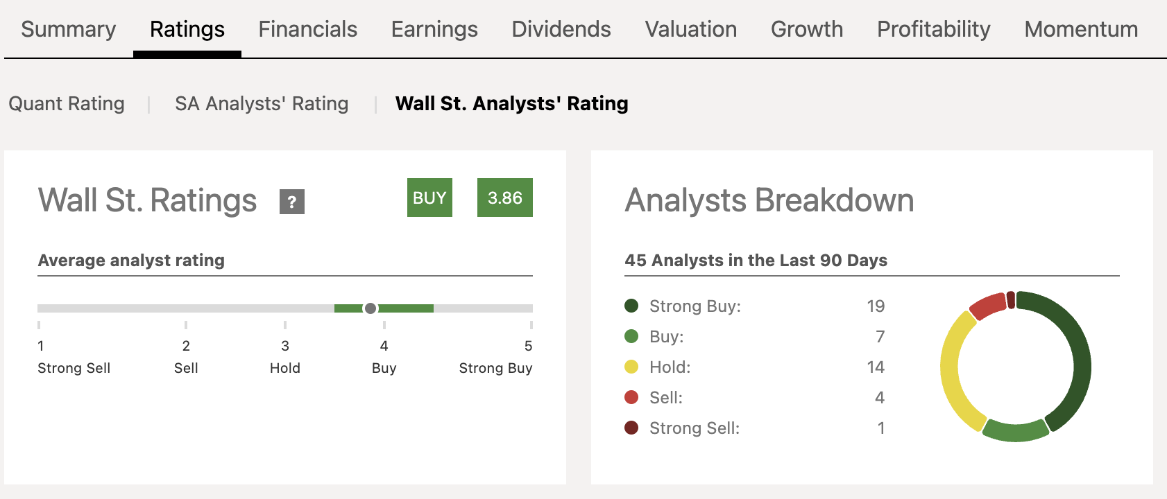
Task: Click the yellow Hold indicator dot
Action: pos(631,367)
